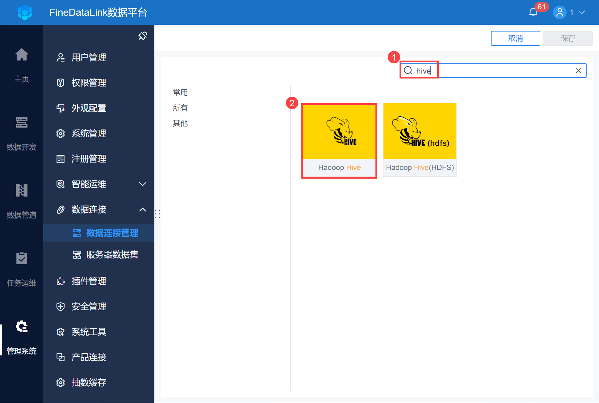Clear the search box with X
This screenshot has width=599, height=403.
pyautogui.click(x=578, y=70)
